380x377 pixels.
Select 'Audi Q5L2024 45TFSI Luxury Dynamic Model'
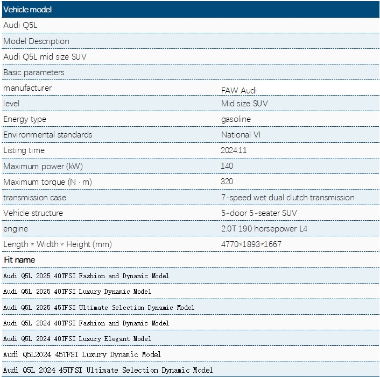click(x=82, y=354)
